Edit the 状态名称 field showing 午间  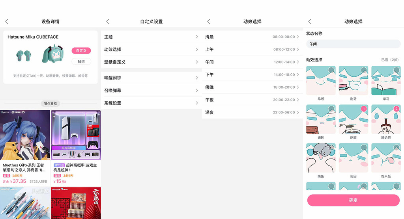click(x=353, y=44)
